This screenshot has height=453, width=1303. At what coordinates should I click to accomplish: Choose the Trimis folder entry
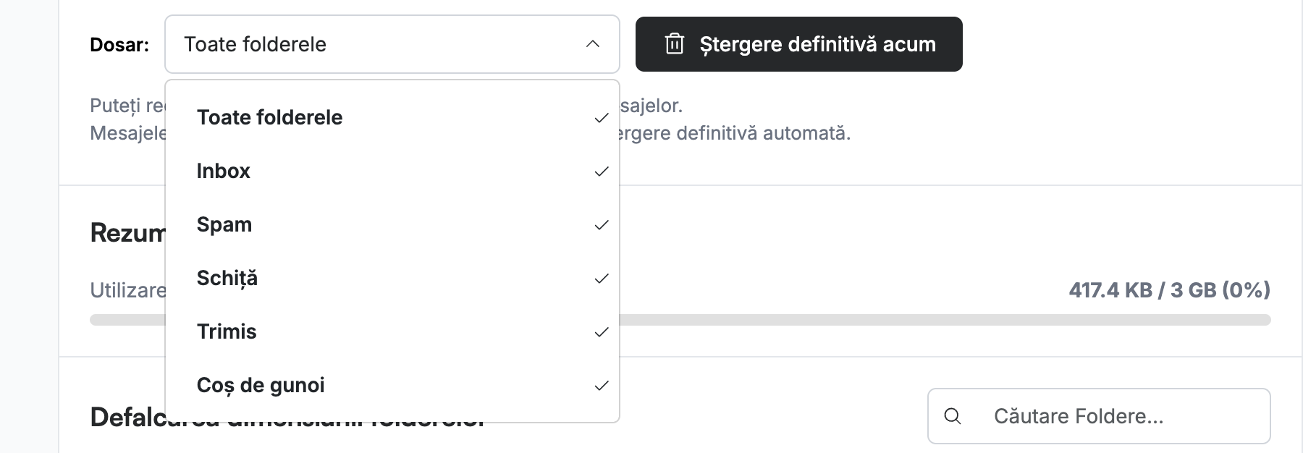point(392,331)
